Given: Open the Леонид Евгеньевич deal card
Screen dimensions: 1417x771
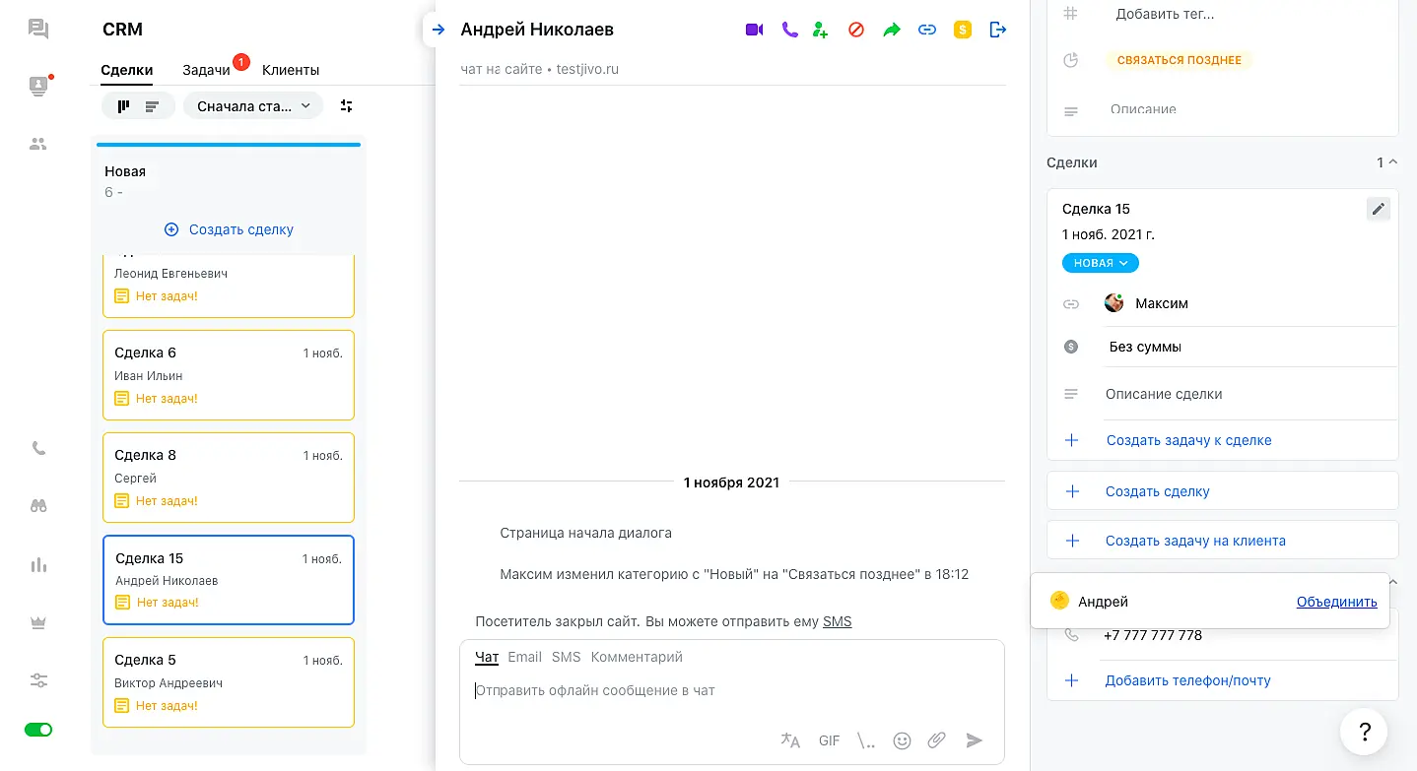Looking at the screenshot, I should tap(229, 286).
